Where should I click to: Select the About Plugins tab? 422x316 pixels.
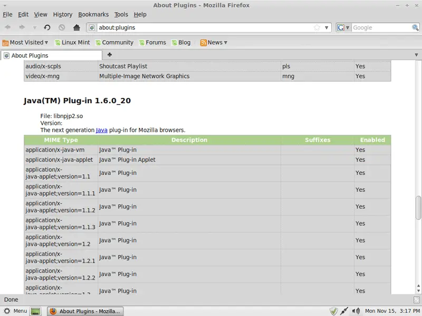tap(51, 55)
